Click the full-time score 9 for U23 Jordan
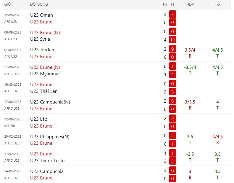This screenshot has width=234, height=183. point(172,49)
